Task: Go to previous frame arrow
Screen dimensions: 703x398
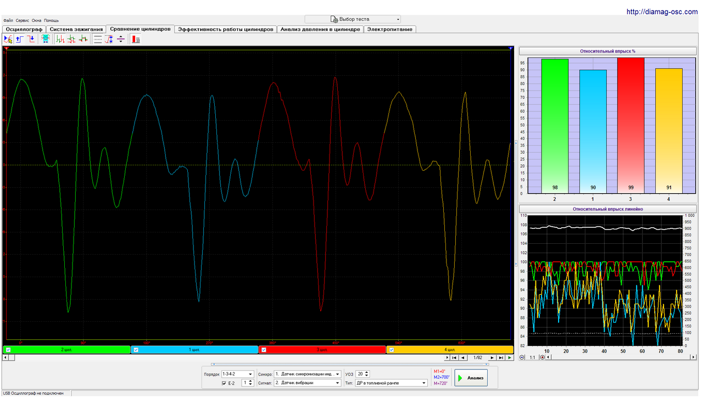Action: pos(463,357)
